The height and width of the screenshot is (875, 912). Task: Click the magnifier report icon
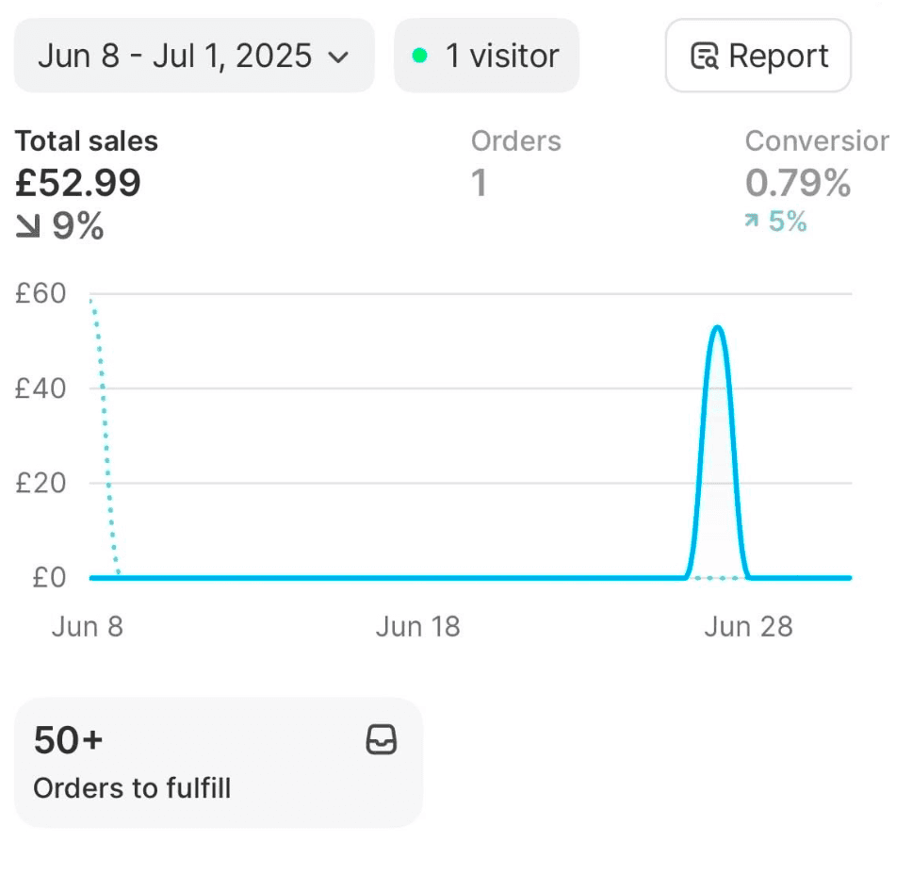point(704,57)
